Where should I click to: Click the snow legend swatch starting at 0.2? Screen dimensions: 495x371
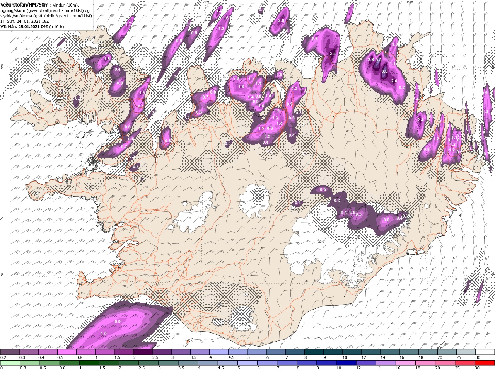click(x=10, y=352)
